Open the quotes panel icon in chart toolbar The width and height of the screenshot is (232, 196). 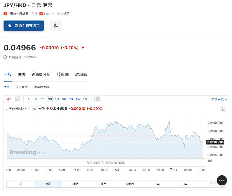coord(97,99)
